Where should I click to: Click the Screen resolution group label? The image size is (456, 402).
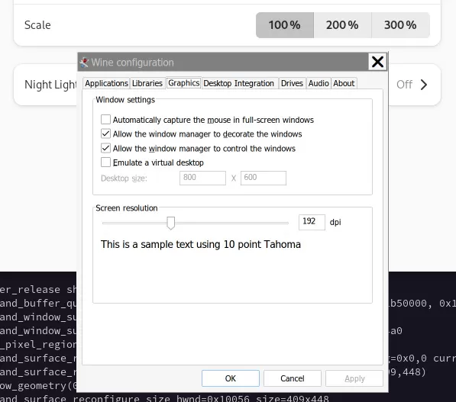(127, 208)
